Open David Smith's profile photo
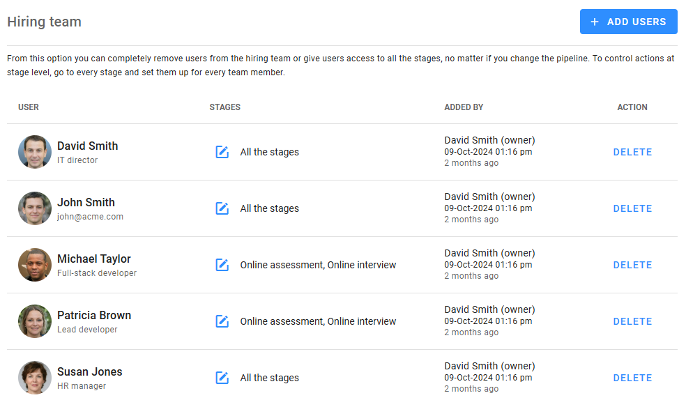Screen dimensions: 686x407 [35, 152]
